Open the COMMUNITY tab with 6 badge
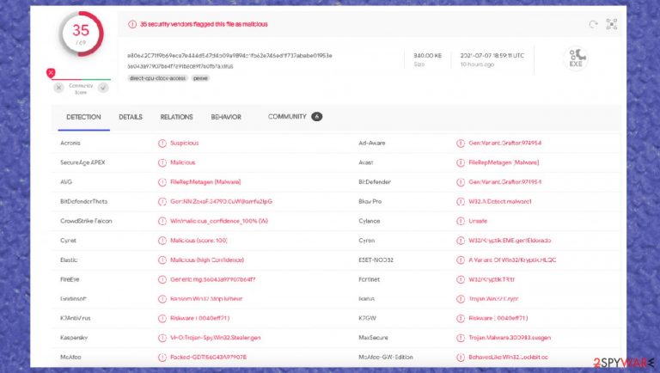This screenshot has width=660, height=373. pos(295,117)
